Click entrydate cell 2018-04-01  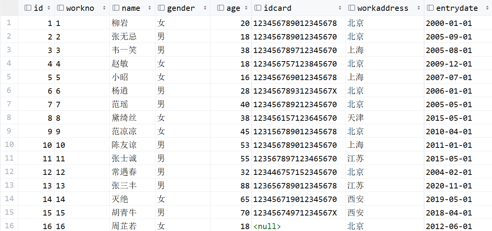click(449, 213)
